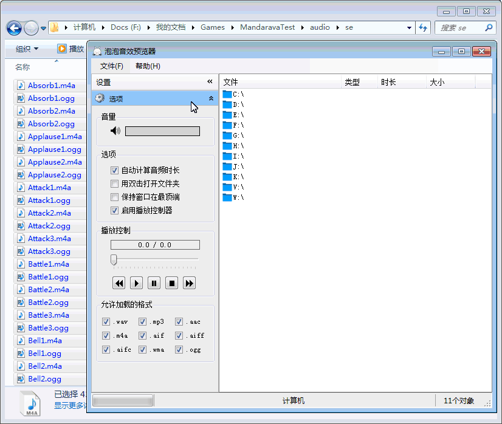Click the rewind playback button
This screenshot has width=502, height=424.
point(119,283)
